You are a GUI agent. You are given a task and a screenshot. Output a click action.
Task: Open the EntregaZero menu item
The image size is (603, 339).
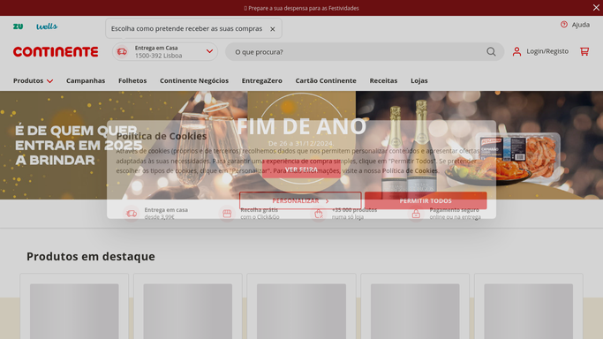point(262,80)
